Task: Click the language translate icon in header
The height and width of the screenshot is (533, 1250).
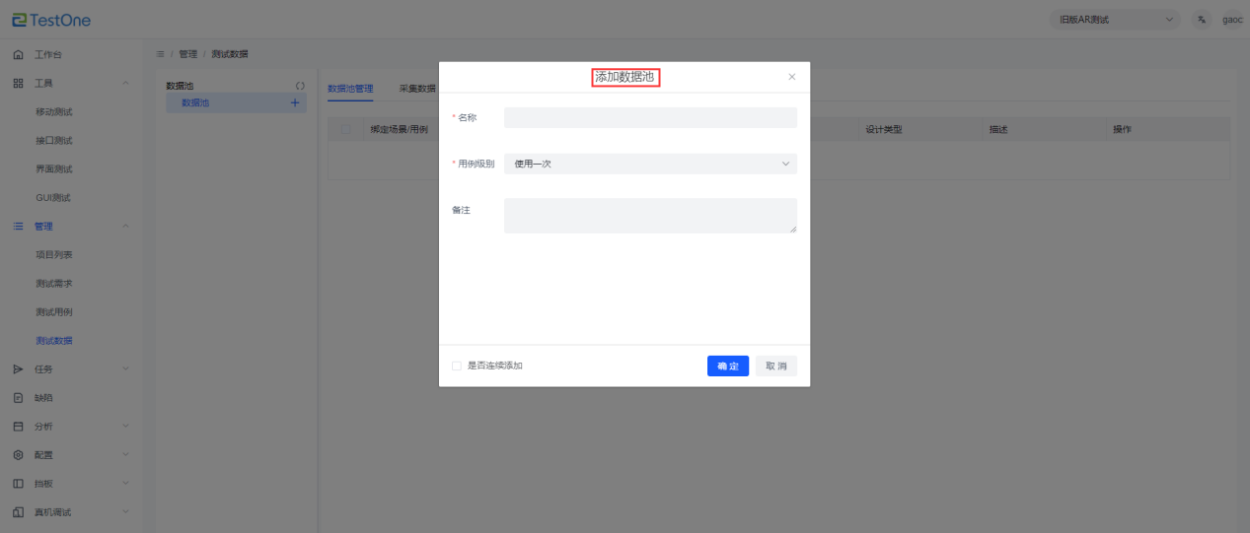Action: tap(1201, 20)
